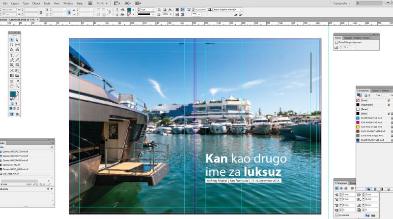Open the Arrange Documents dropdown
393x219 pixels.
138,3
